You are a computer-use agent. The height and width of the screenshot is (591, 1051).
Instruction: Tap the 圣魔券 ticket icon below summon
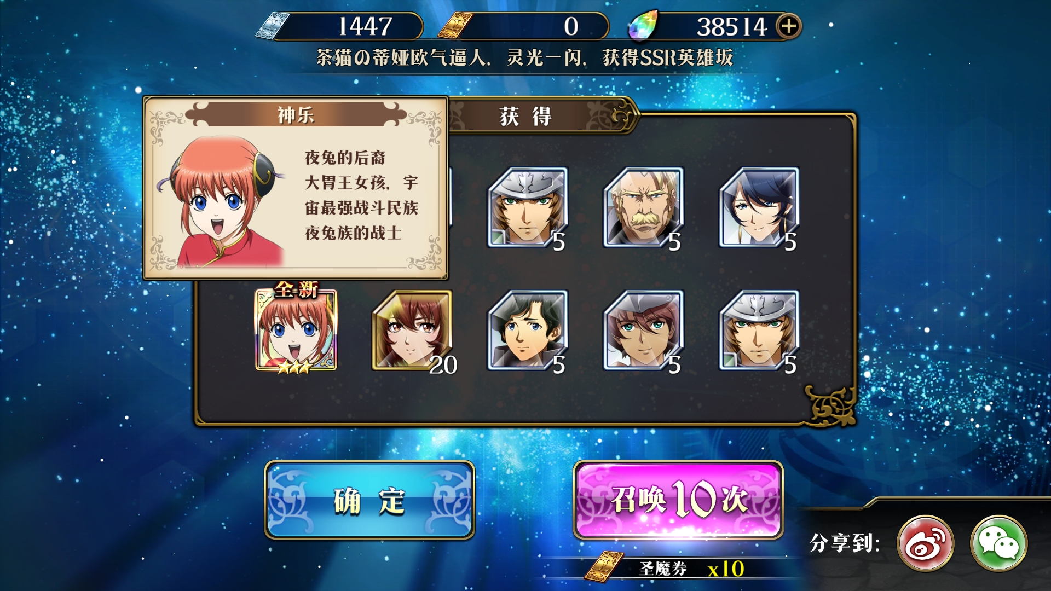point(604,567)
